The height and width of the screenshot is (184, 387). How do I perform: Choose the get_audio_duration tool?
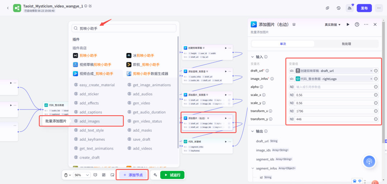tap(149, 112)
